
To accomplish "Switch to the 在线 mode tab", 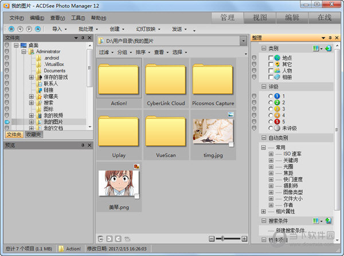I will tap(325, 18).
